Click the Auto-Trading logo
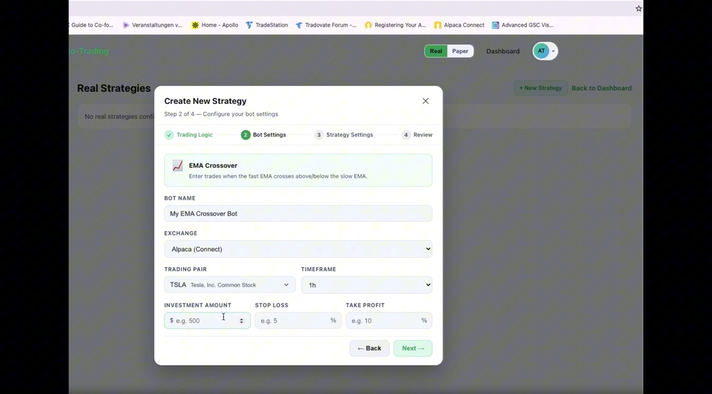Viewport: 712px width, 394px height. click(89, 51)
